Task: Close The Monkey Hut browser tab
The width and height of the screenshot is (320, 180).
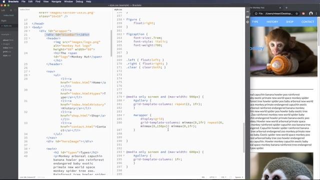Action: click(280, 7)
